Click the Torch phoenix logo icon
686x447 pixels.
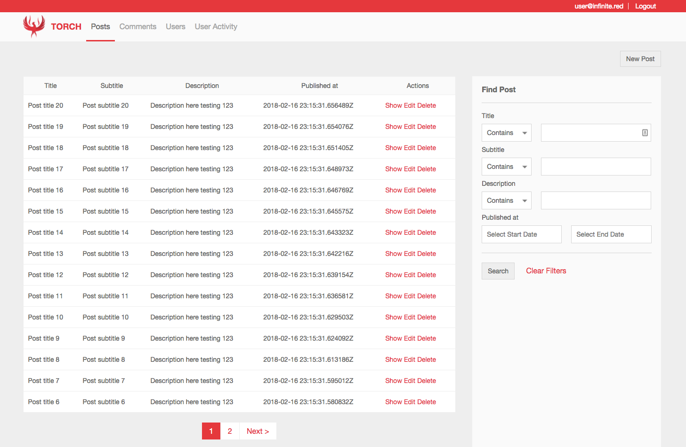pos(34,26)
